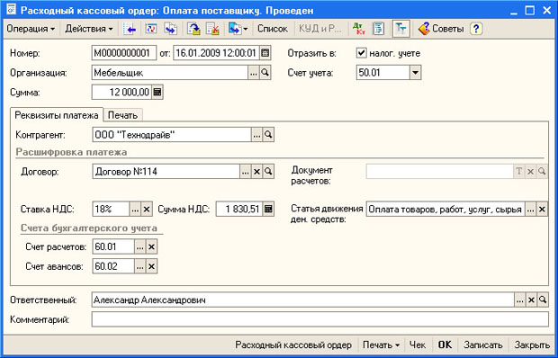Expand the Счет учета 50.01 dropdown
This screenshot has width=558, height=358.
[x=415, y=73]
